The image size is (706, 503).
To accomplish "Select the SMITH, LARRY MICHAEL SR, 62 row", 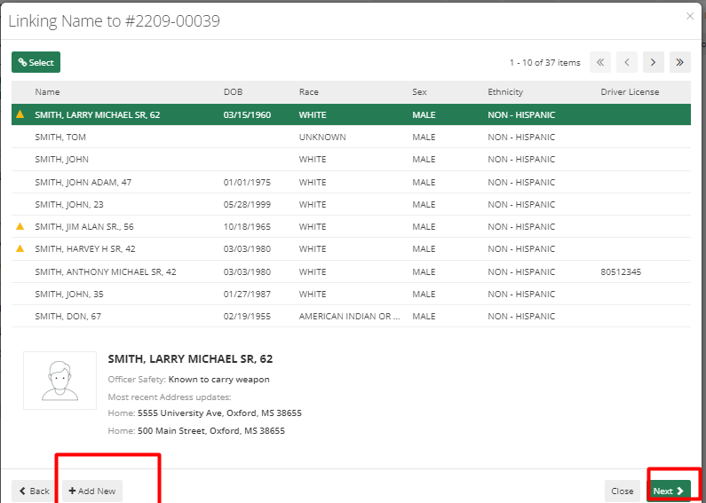I will tap(351, 114).
